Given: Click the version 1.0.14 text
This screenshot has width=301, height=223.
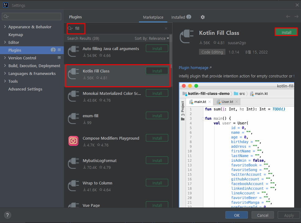Looking at the screenshot, I should pyautogui.click(x=234, y=52).
